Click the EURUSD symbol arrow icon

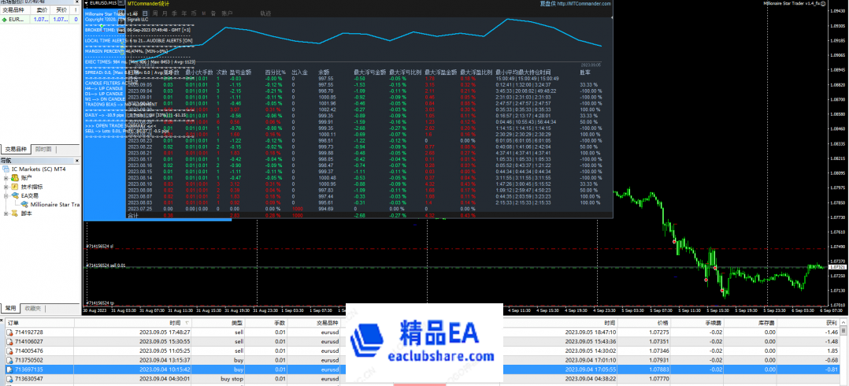[5, 18]
